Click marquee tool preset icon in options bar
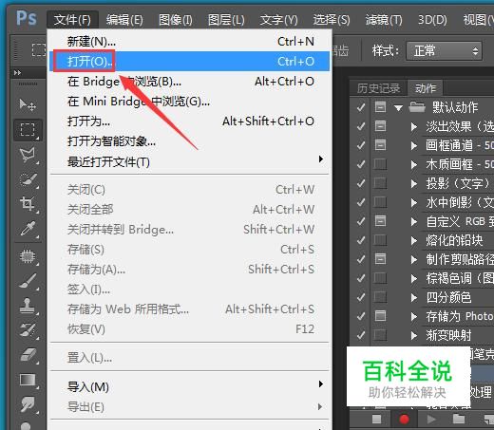 pyautogui.click(x=39, y=50)
